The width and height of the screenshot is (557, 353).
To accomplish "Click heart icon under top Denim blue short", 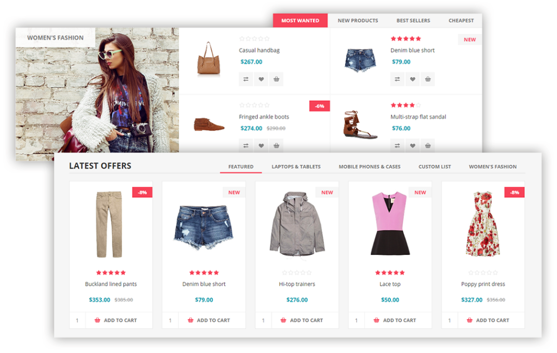I will pyautogui.click(x=412, y=80).
